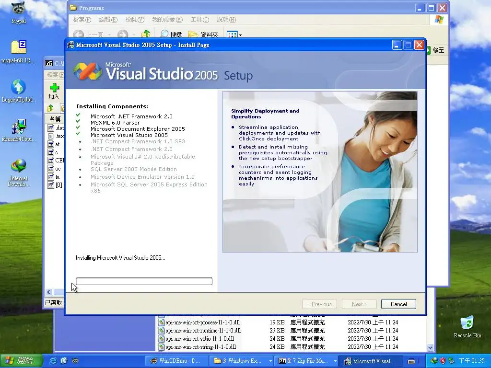Click the 7-Zip up-folder icon
This screenshot has width=491, height=368.
[x=50, y=108]
